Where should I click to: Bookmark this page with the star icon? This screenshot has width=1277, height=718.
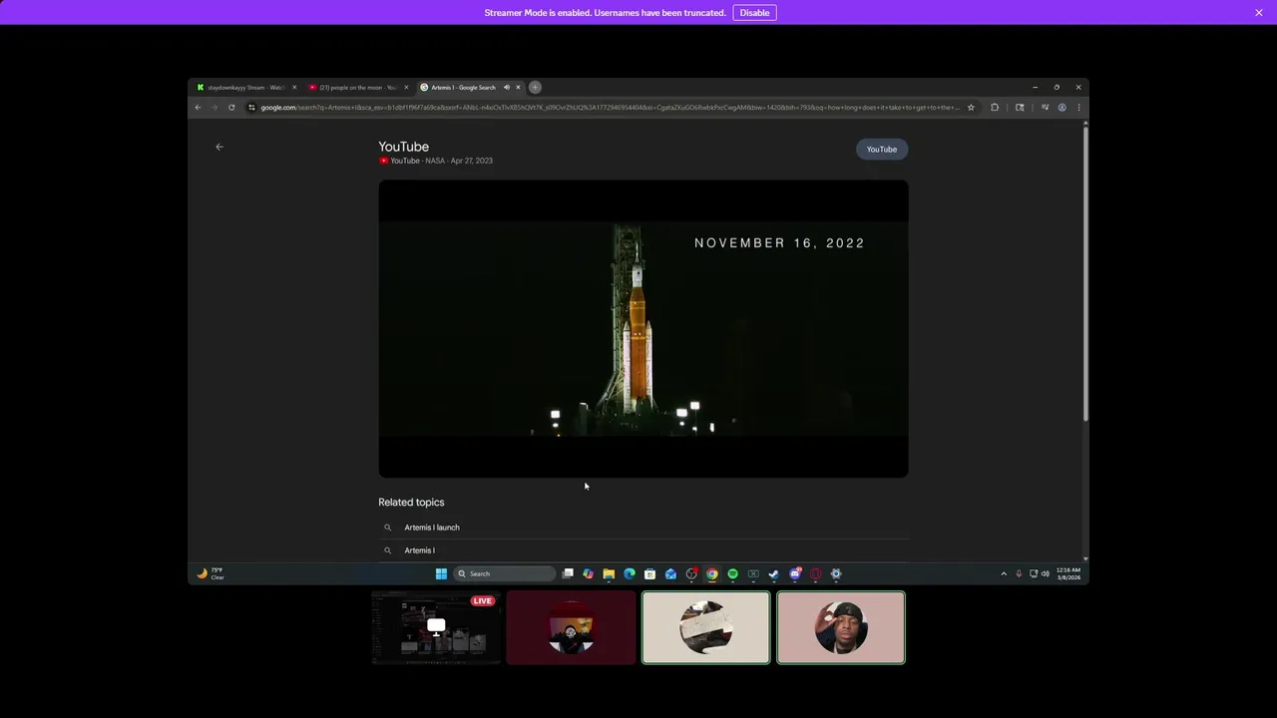[x=970, y=108]
